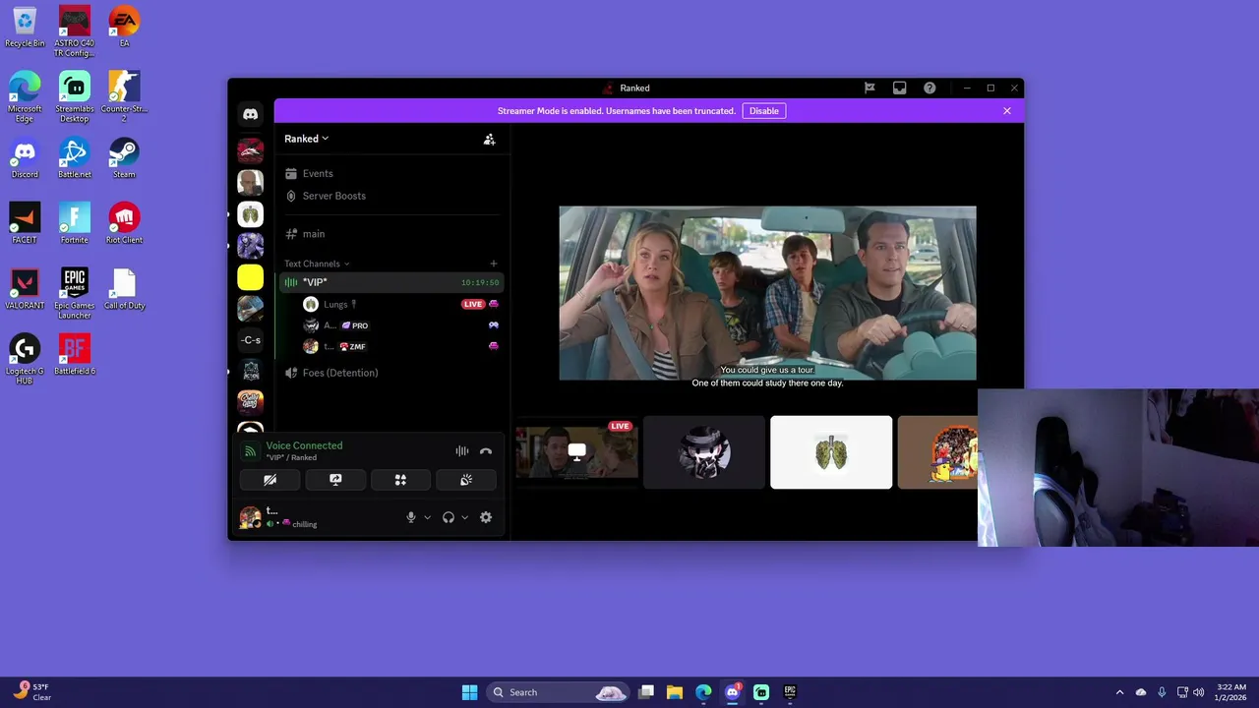Open the Riot Client desktop shortcut
This screenshot has width=1259, height=708.
click(x=124, y=224)
